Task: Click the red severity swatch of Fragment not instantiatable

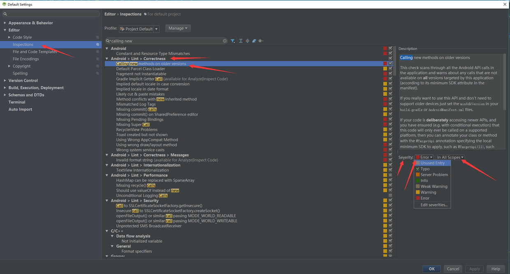Action: 385,74
